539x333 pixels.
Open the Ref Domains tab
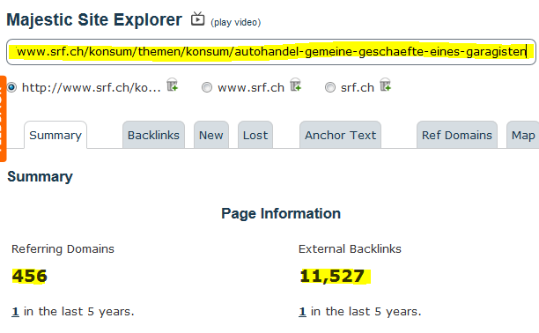(457, 135)
